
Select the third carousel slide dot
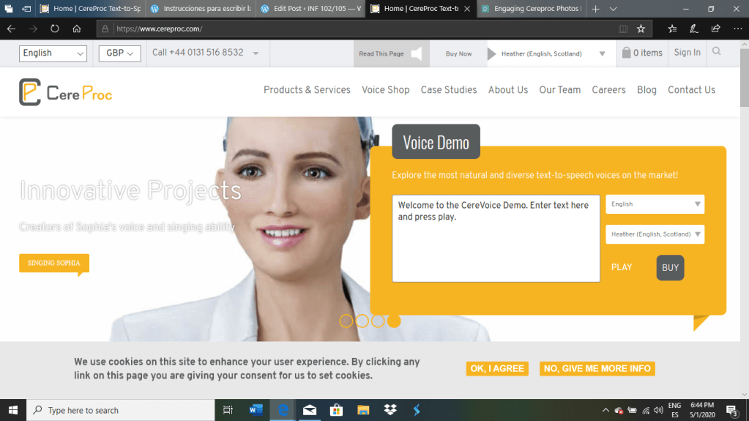(378, 321)
